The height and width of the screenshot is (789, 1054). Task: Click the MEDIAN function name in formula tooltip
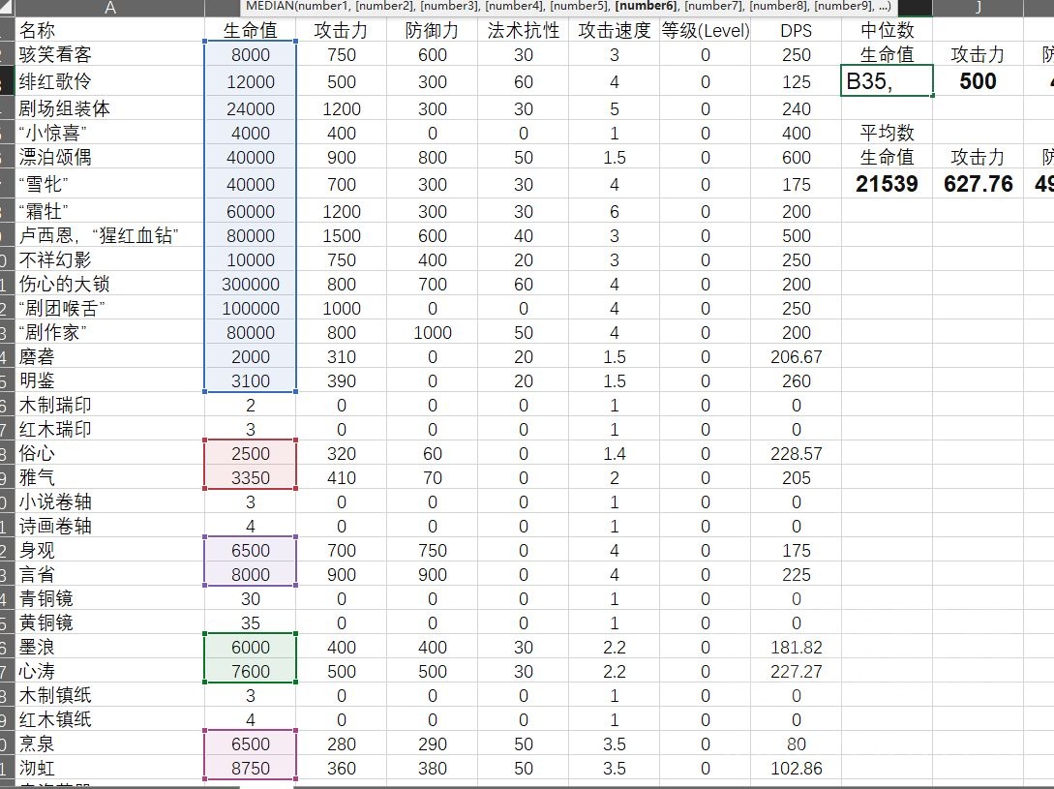tap(270, 6)
